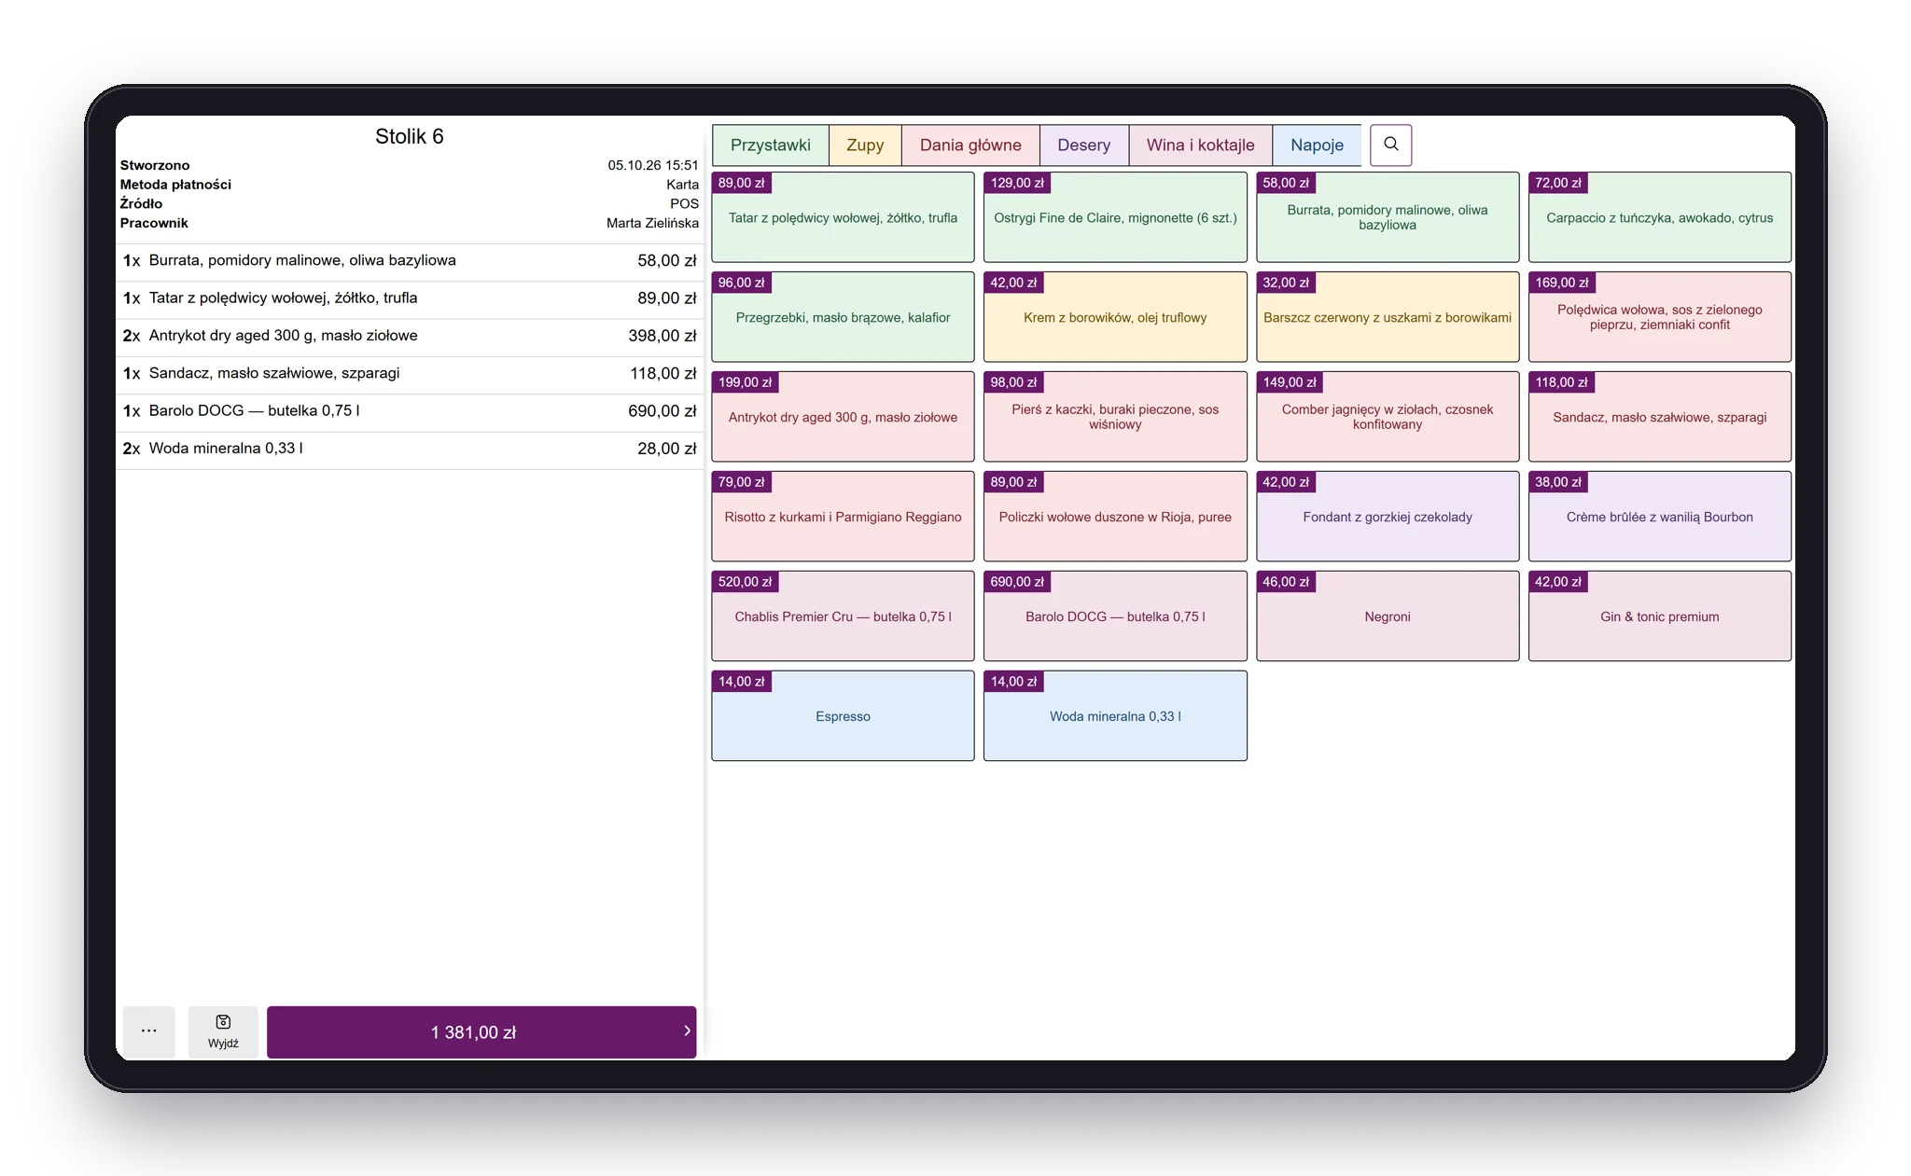The width and height of the screenshot is (1911, 1176).
Task: Open the Dania główne tab
Action: 970,145
